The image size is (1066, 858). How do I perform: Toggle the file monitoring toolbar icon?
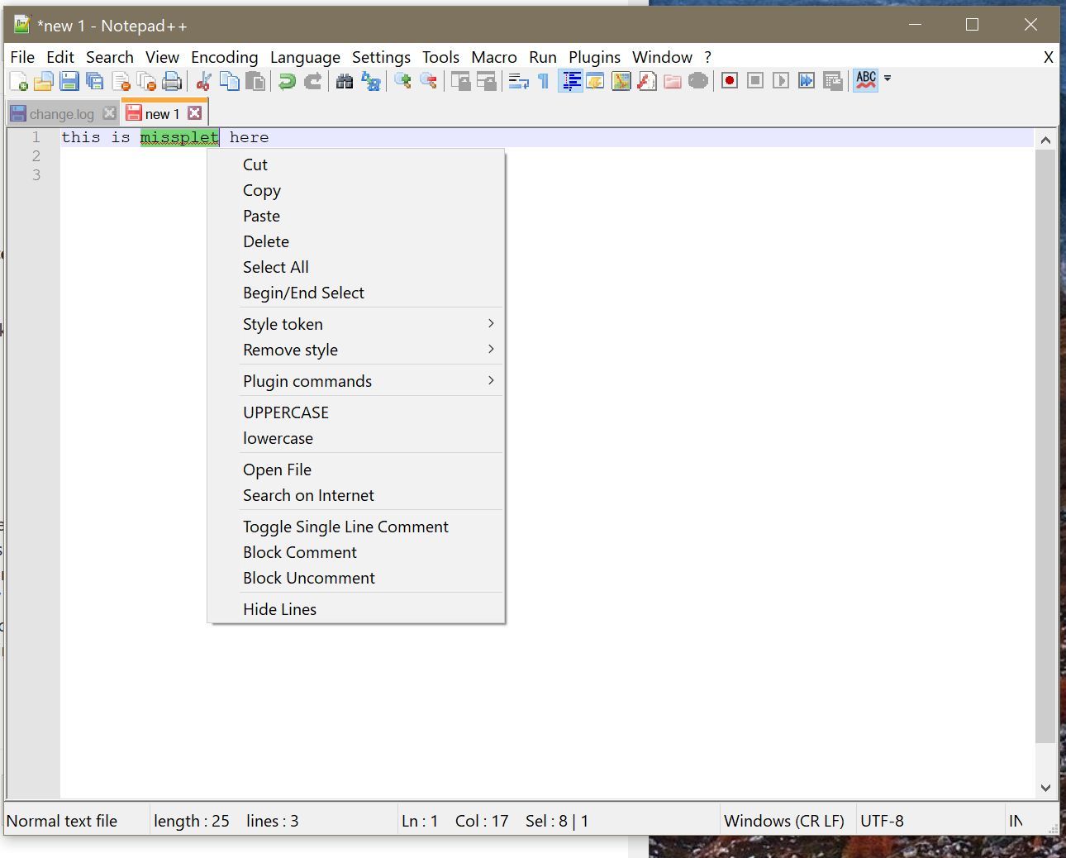point(698,81)
